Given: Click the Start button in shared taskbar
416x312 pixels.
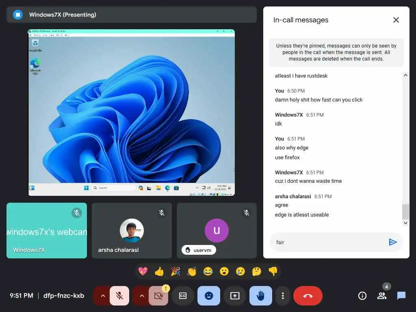Looking at the screenshot, I should click(x=86, y=188).
